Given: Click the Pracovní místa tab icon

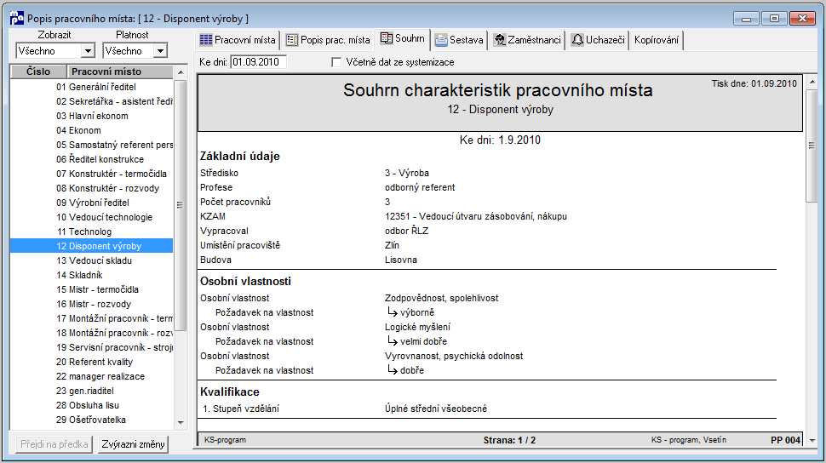Looking at the screenshot, I should pos(206,40).
